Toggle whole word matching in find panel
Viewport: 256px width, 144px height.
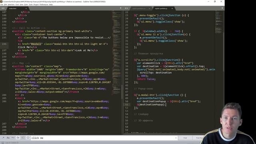click(13, 138)
